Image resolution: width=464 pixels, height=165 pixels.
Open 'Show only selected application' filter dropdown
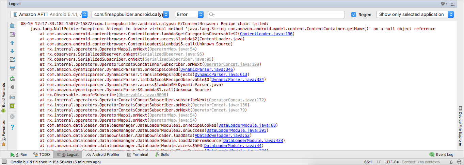(415, 15)
